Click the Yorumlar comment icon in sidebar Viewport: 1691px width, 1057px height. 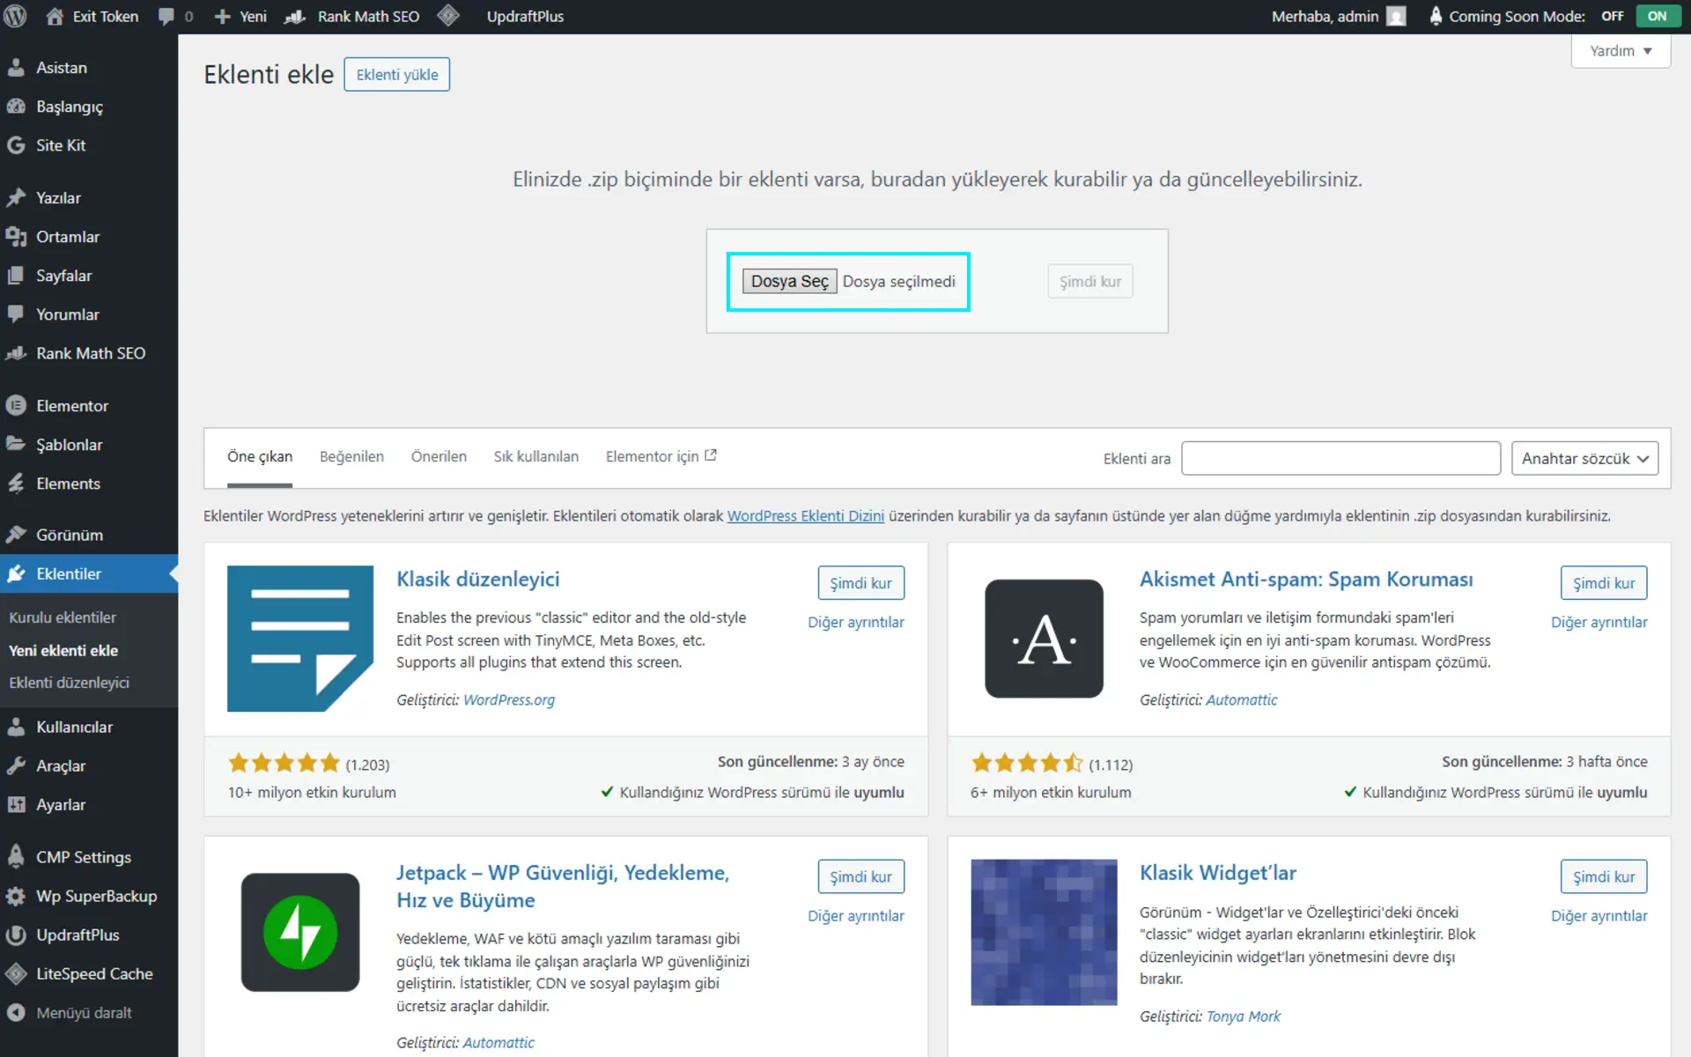click(16, 314)
